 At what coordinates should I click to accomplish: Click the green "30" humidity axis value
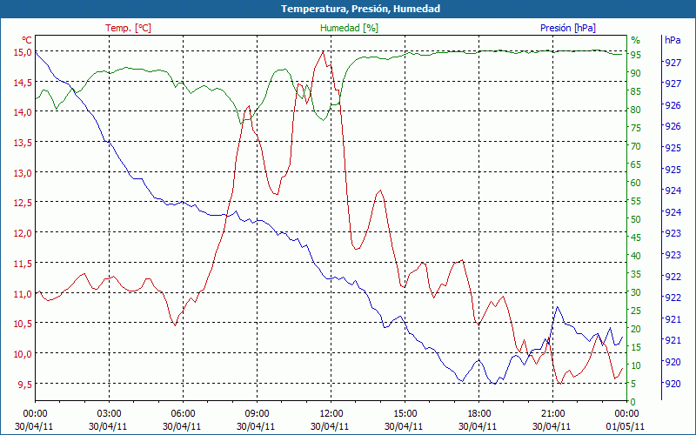click(636, 292)
